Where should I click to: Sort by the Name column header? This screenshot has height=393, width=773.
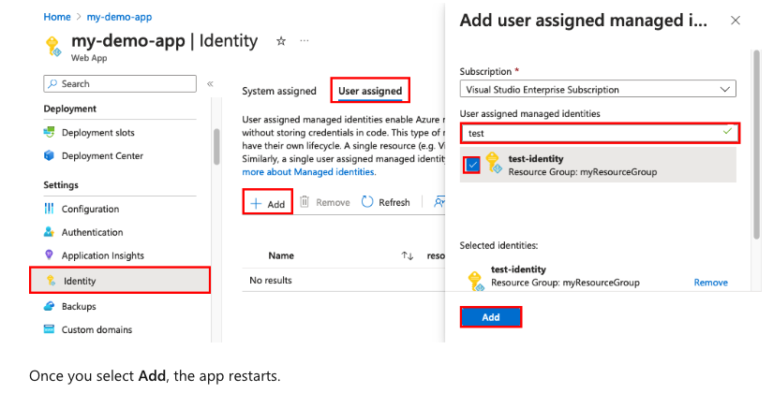click(x=281, y=255)
